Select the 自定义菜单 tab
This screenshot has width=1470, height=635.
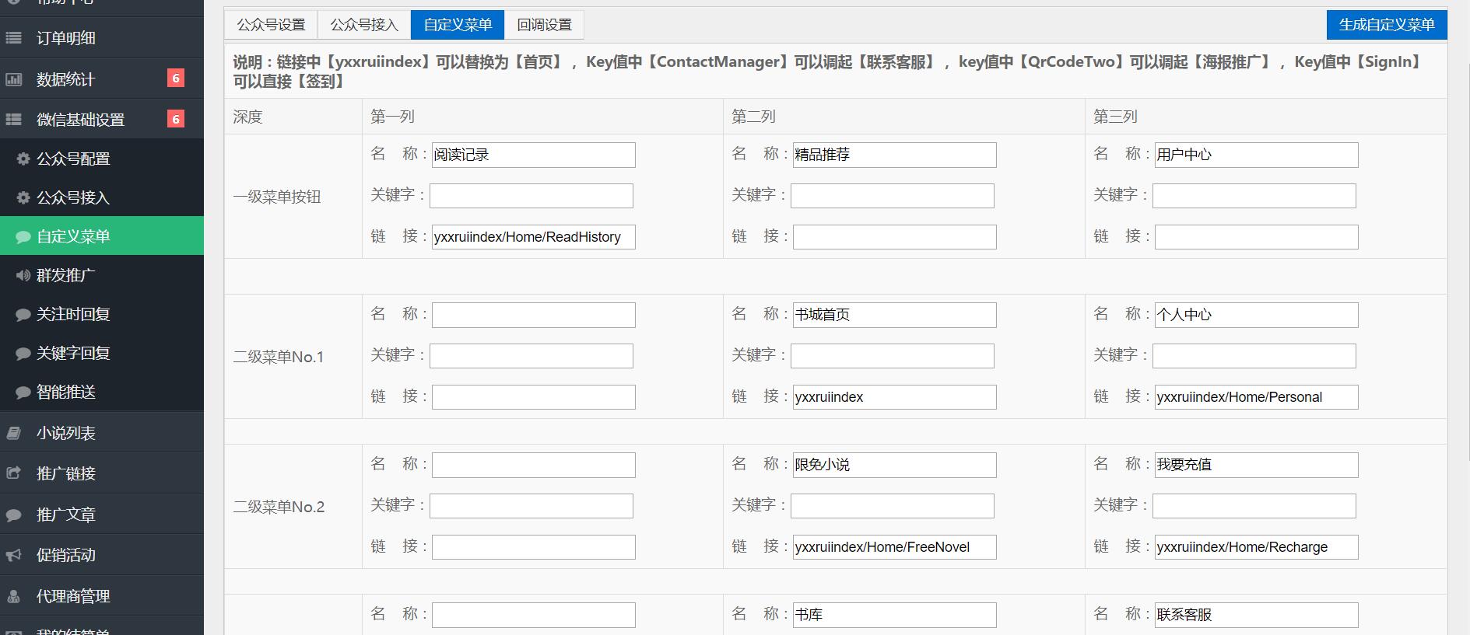tap(458, 25)
